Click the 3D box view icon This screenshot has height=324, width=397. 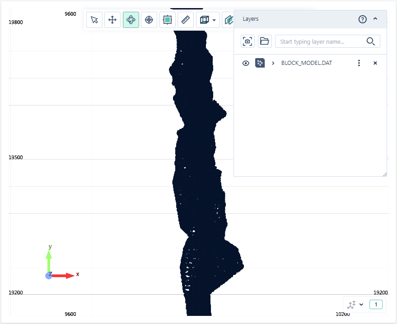pyautogui.click(x=204, y=20)
